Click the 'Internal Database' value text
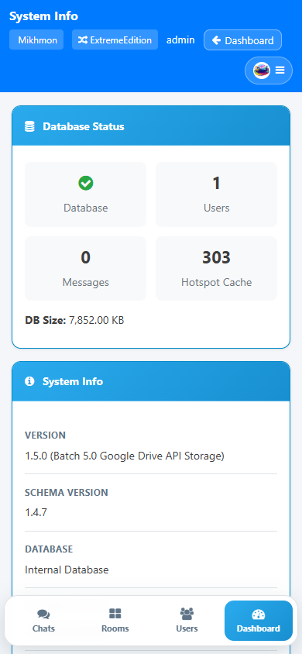This screenshot has height=654, width=302. pyautogui.click(x=67, y=570)
